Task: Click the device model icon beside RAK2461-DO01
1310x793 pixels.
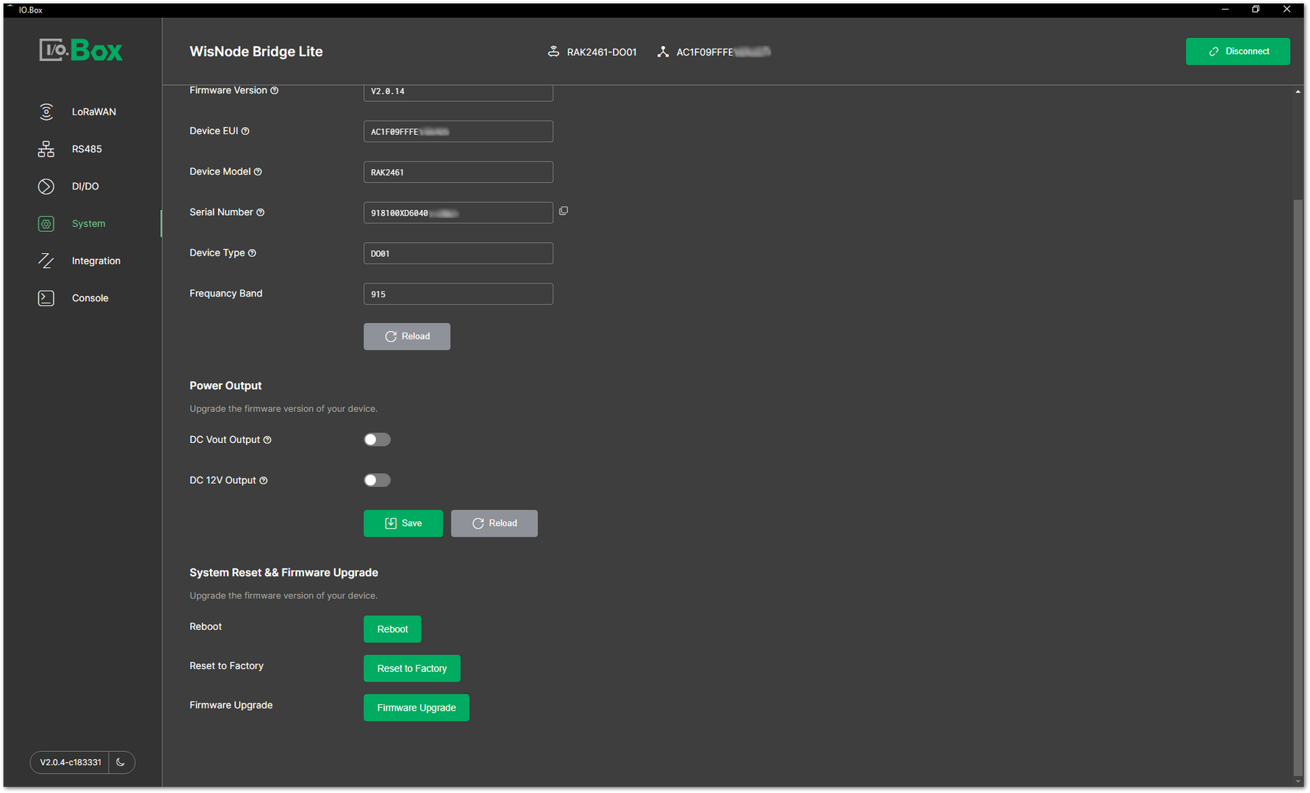Action: tap(554, 51)
